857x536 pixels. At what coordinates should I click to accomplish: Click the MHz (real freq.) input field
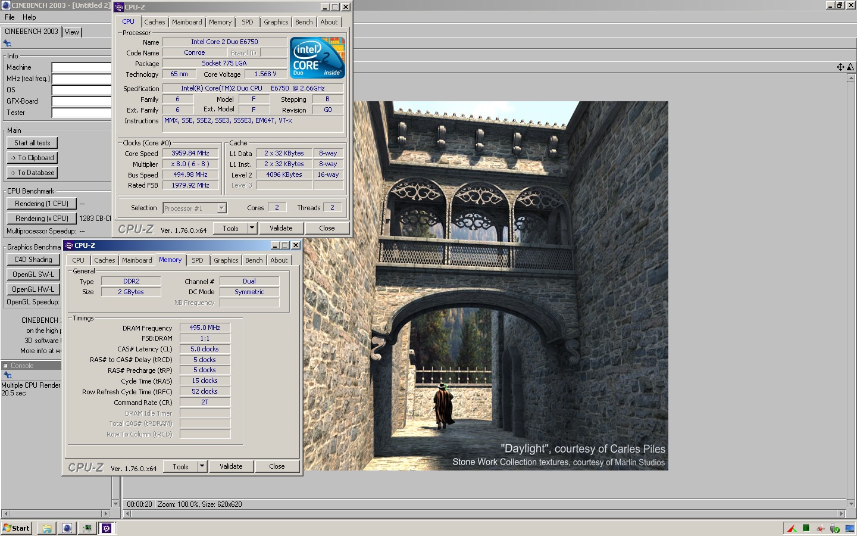click(82, 79)
